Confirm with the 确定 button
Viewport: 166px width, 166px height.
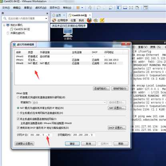point(72,144)
